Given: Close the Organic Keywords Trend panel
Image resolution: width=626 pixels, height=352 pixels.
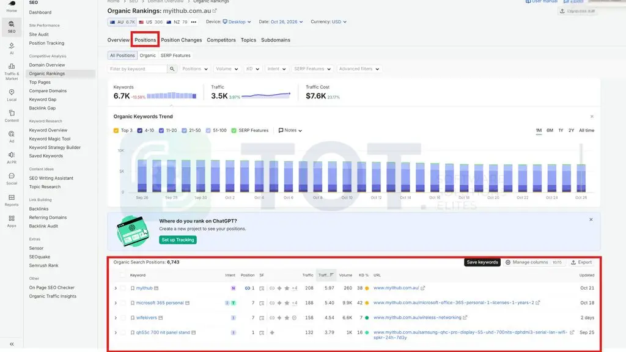Looking at the screenshot, I should [592, 117].
